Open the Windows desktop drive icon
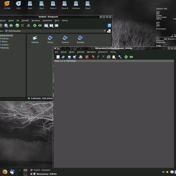This screenshot has height=176, width=176. tap(76, 5)
